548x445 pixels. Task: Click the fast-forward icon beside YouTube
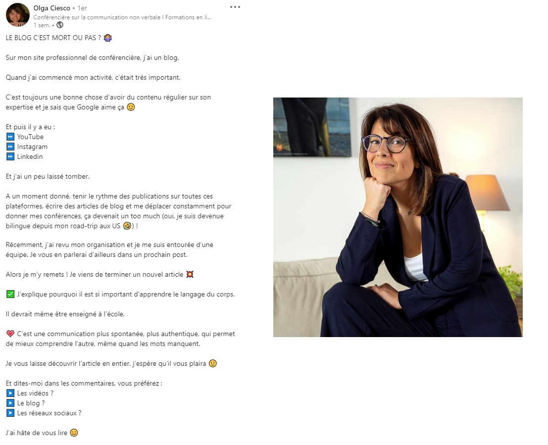[x=10, y=137]
